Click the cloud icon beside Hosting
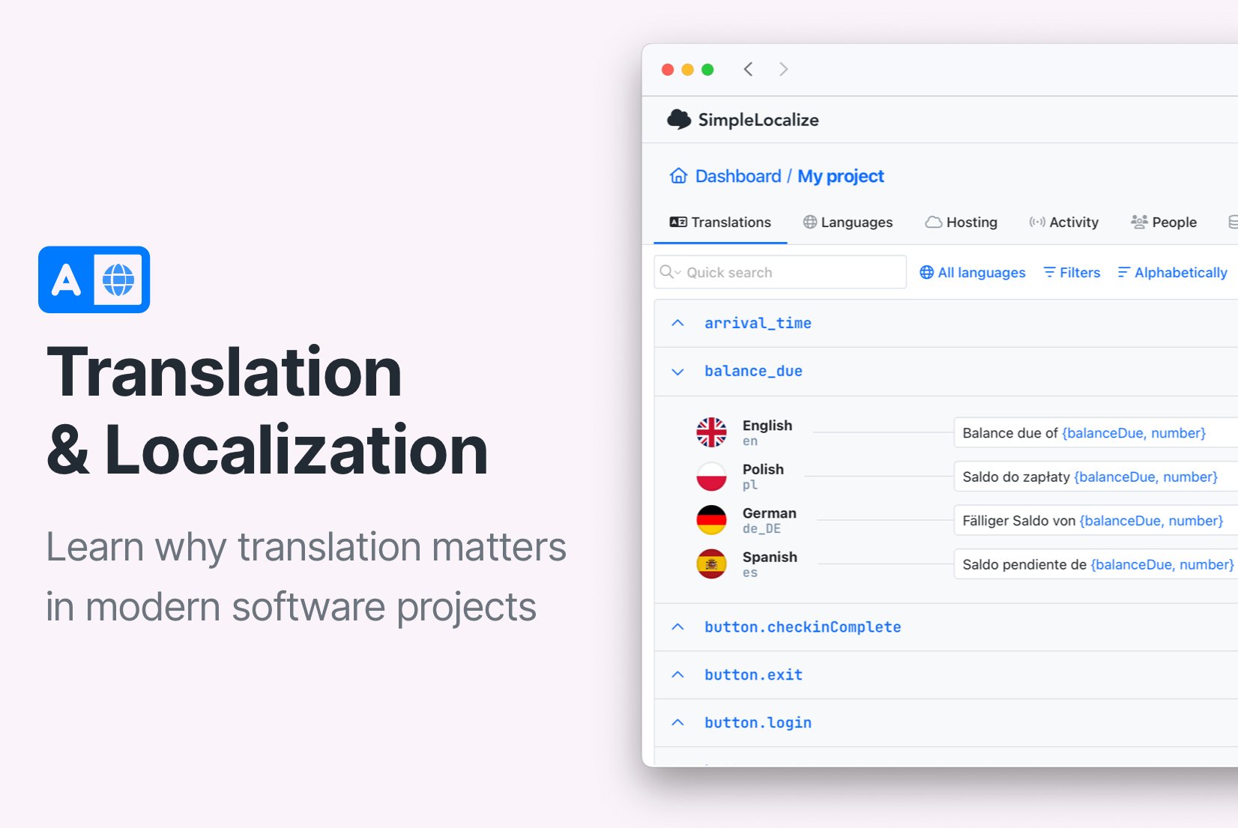Viewport: 1238px width, 828px height. pyautogui.click(x=933, y=222)
